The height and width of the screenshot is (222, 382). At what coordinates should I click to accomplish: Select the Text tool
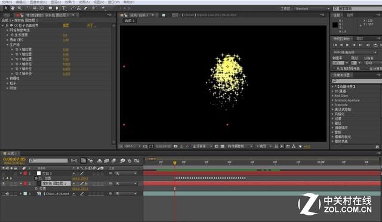tap(64, 8)
